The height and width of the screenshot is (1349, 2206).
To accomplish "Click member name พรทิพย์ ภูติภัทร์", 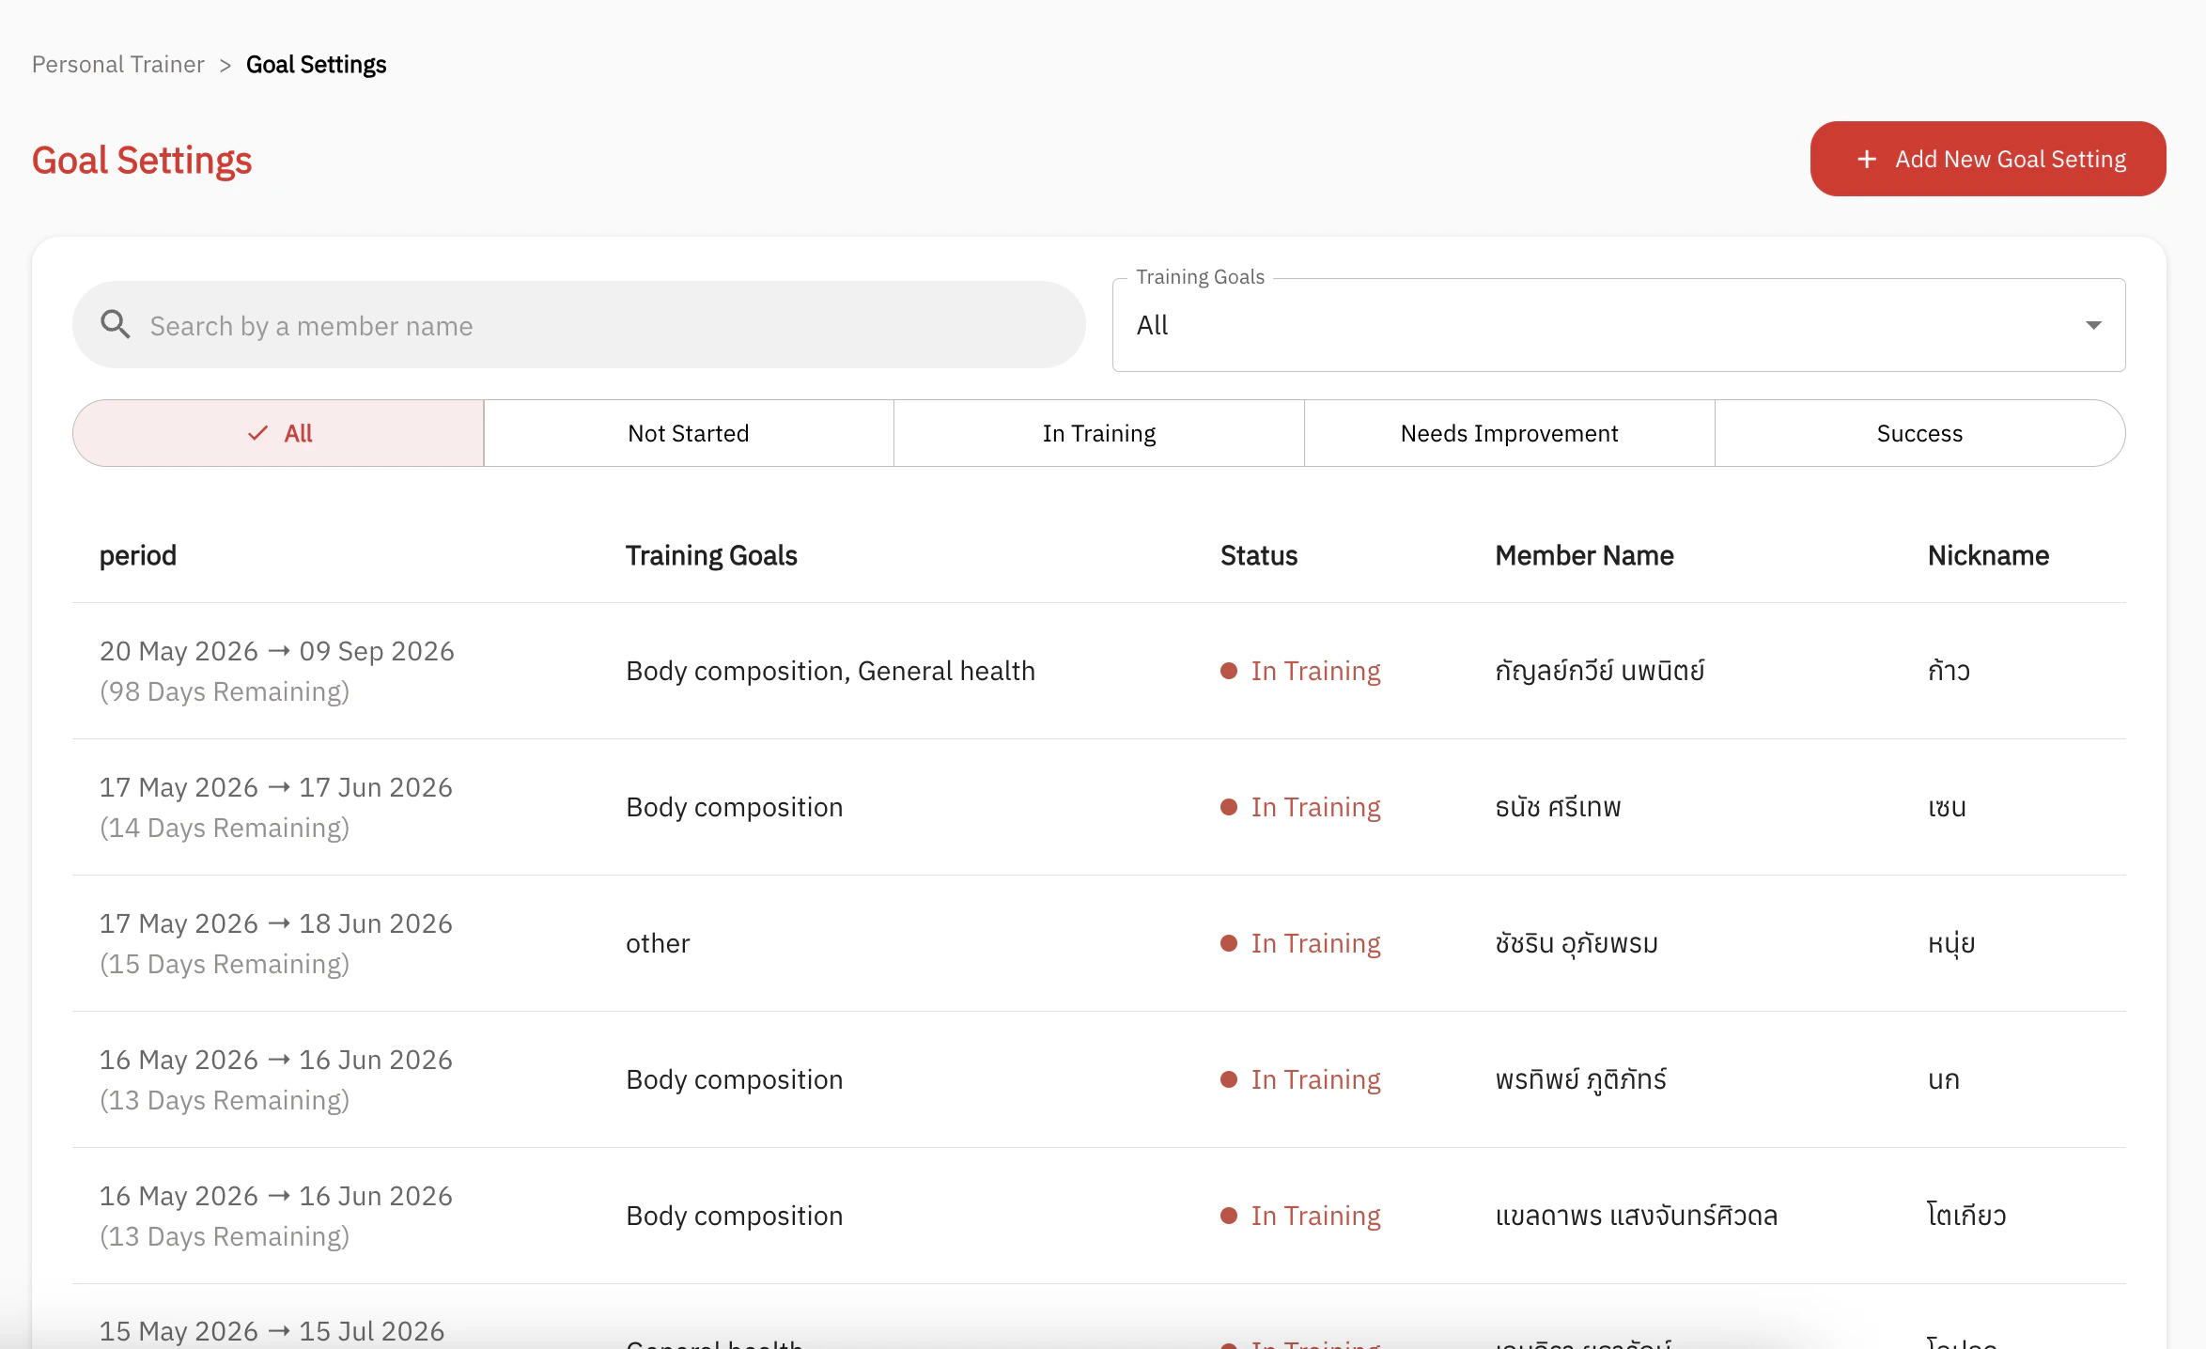I will point(1580,1079).
